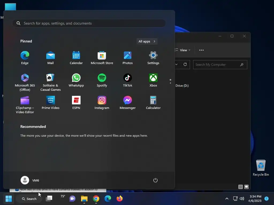Open the Xbox app
This screenshot has width=274, height=205.
pyautogui.click(x=153, y=80)
